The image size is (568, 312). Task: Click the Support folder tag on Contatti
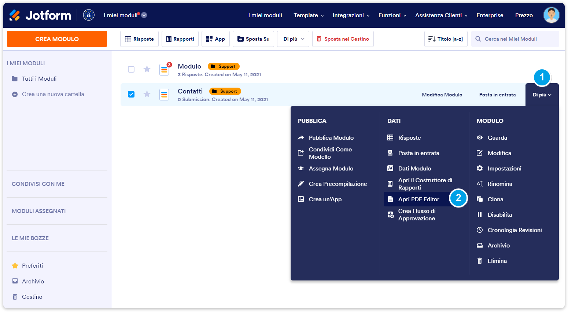click(225, 91)
